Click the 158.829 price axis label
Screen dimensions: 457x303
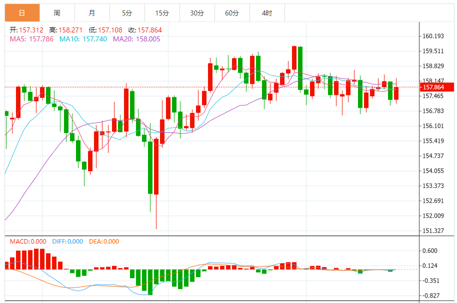coord(433,66)
